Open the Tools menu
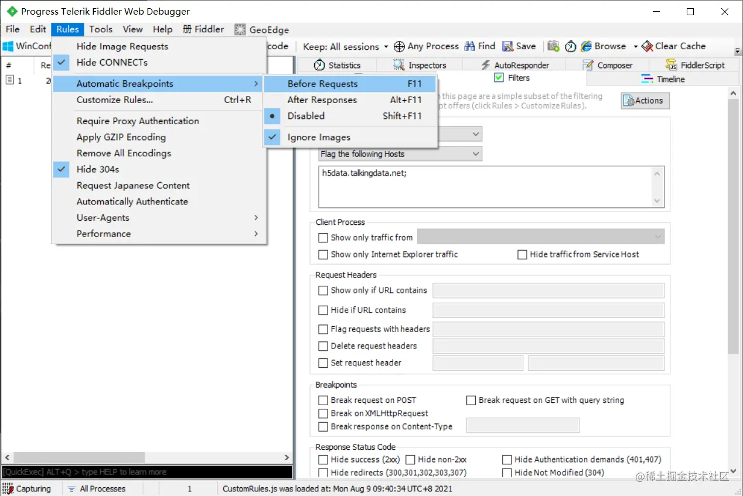743x496 pixels. pyautogui.click(x=101, y=29)
